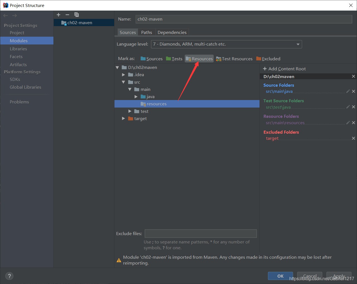Expand the target folder
The image size is (357, 284).
pyautogui.click(x=123, y=118)
